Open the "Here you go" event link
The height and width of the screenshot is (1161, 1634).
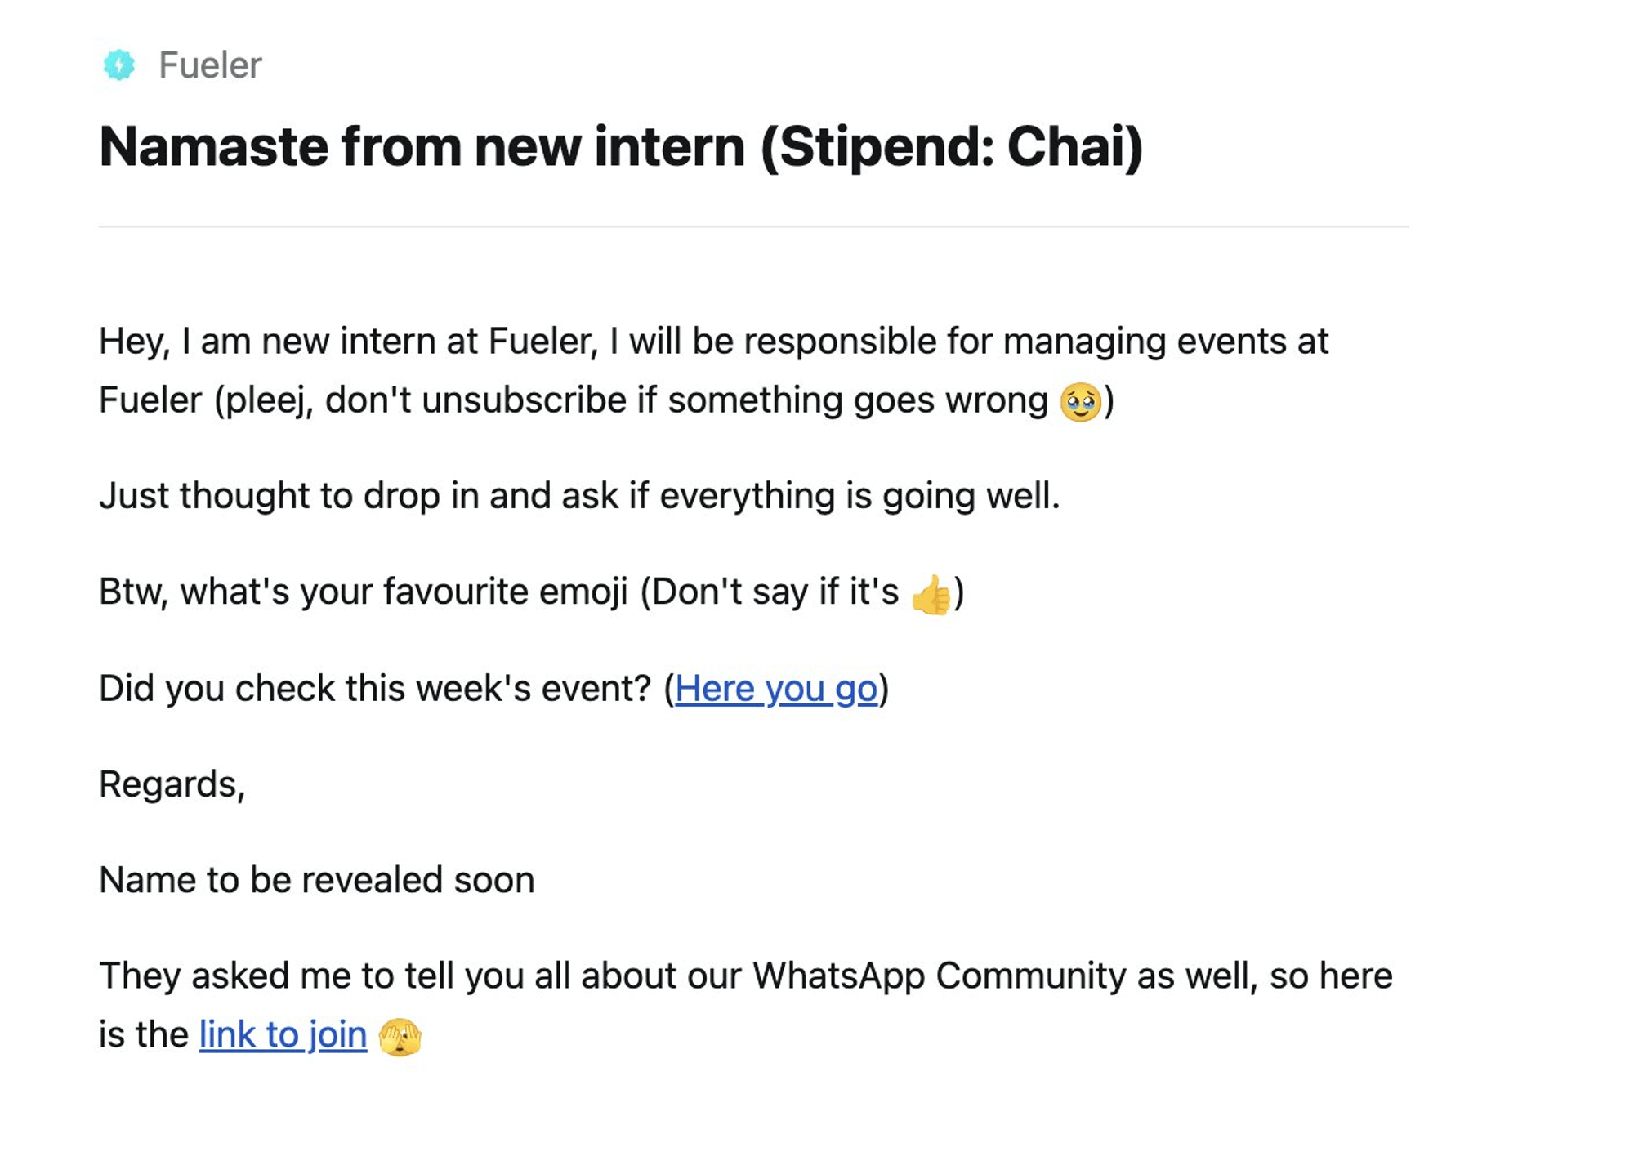[x=775, y=689]
